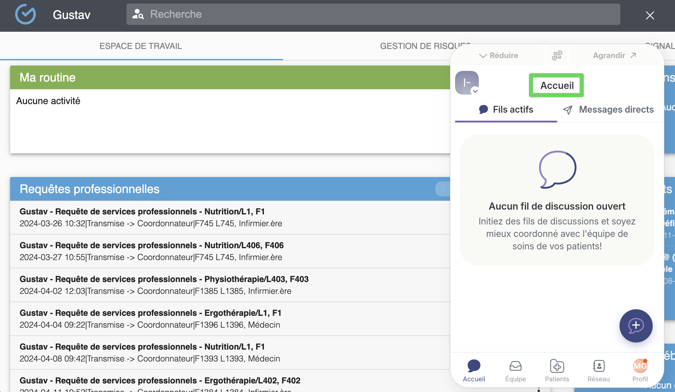
Task: Start a new discussion thread with plus button
Action: click(x=636, y=326)
